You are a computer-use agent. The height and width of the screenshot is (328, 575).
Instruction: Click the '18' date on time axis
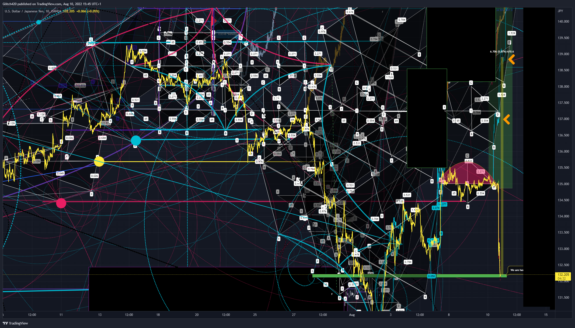coord(158,315)
